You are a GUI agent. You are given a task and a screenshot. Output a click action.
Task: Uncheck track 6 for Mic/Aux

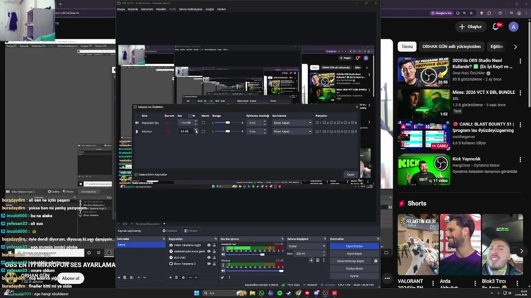click(x=352, y=132)
